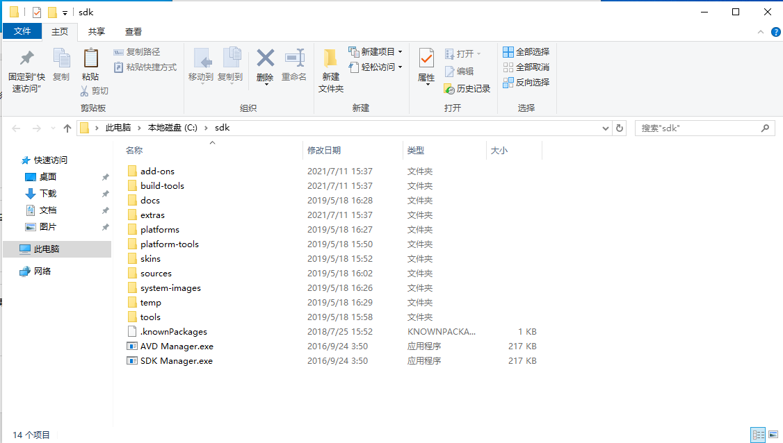783x443 pixels.
Task: Select the sources folder
Action: (156, 274)
